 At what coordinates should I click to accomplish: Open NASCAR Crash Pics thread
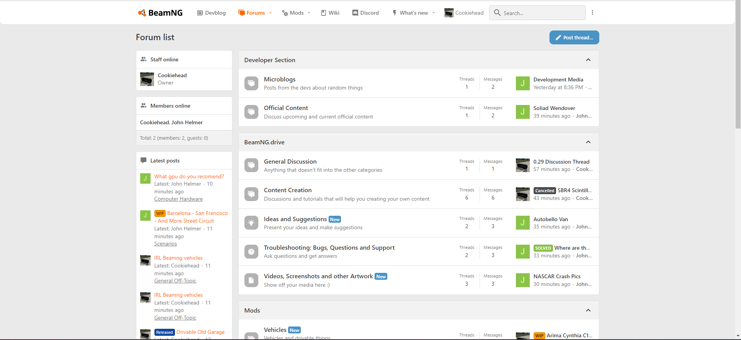[557, 276]
